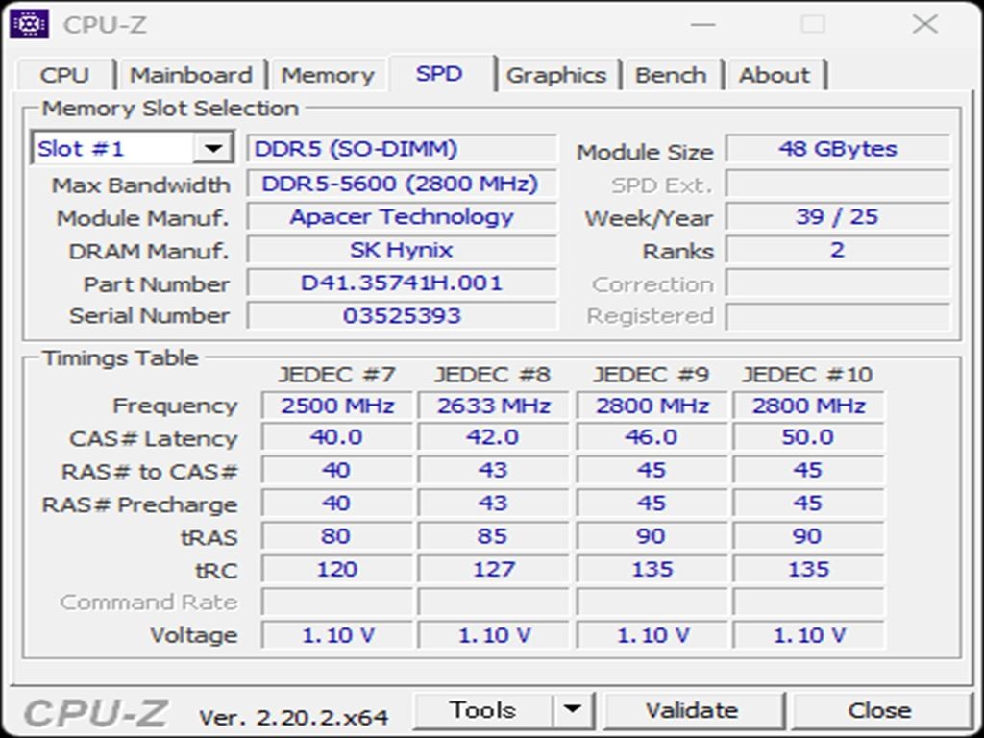Click the Ranks value 2

[x=838, y=250]
